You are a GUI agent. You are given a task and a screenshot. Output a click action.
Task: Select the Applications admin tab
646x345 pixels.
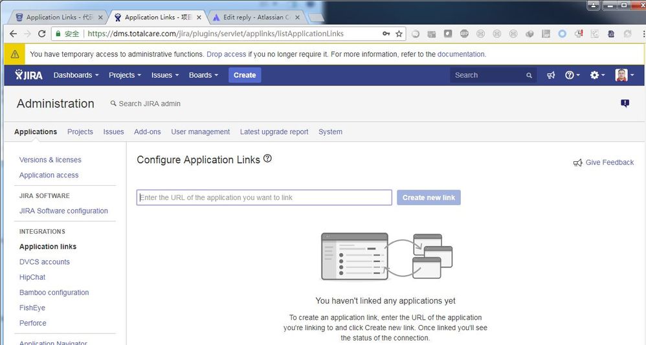tap(36, 132)
